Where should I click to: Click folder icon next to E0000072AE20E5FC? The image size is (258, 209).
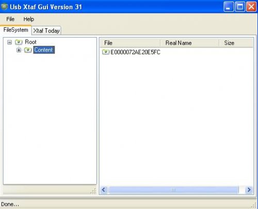106,52
